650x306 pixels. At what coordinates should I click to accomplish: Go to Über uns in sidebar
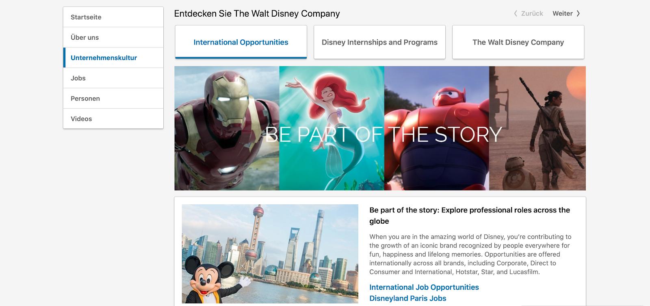coord(113,37)
